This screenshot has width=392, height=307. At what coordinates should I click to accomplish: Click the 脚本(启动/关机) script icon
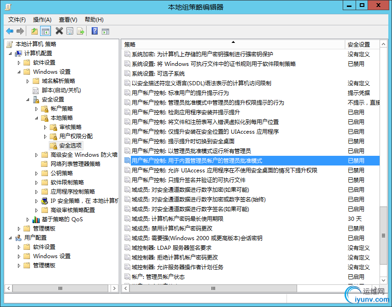coord(36,90)
